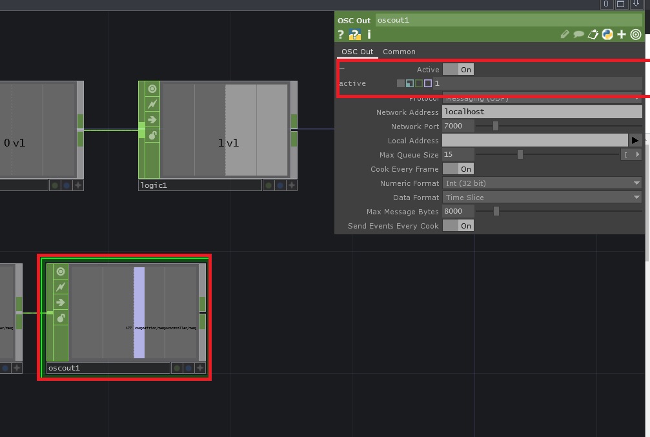650x437 pixels.
Task: Click the square window icon in top-right corner
Action: [620, 4]
